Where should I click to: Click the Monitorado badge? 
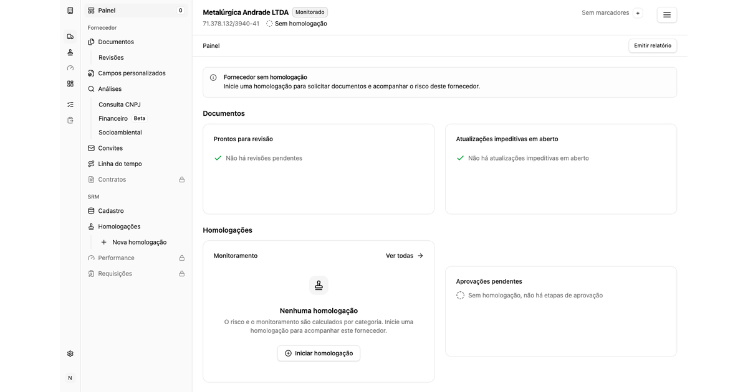click(310, 12)
